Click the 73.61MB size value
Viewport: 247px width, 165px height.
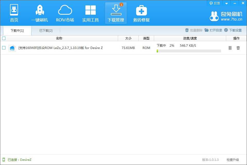pyautogui.click(x=128, y=48)
